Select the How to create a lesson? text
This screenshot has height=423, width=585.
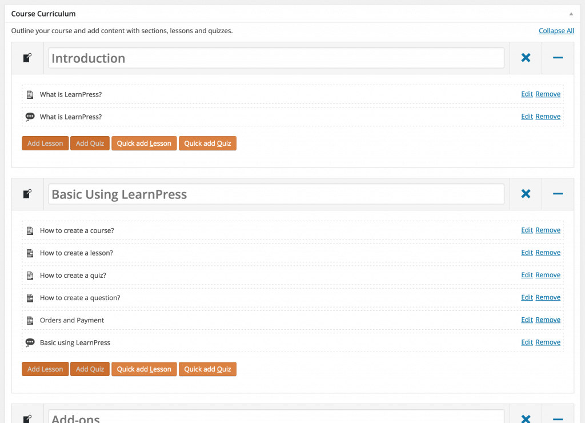77,253
